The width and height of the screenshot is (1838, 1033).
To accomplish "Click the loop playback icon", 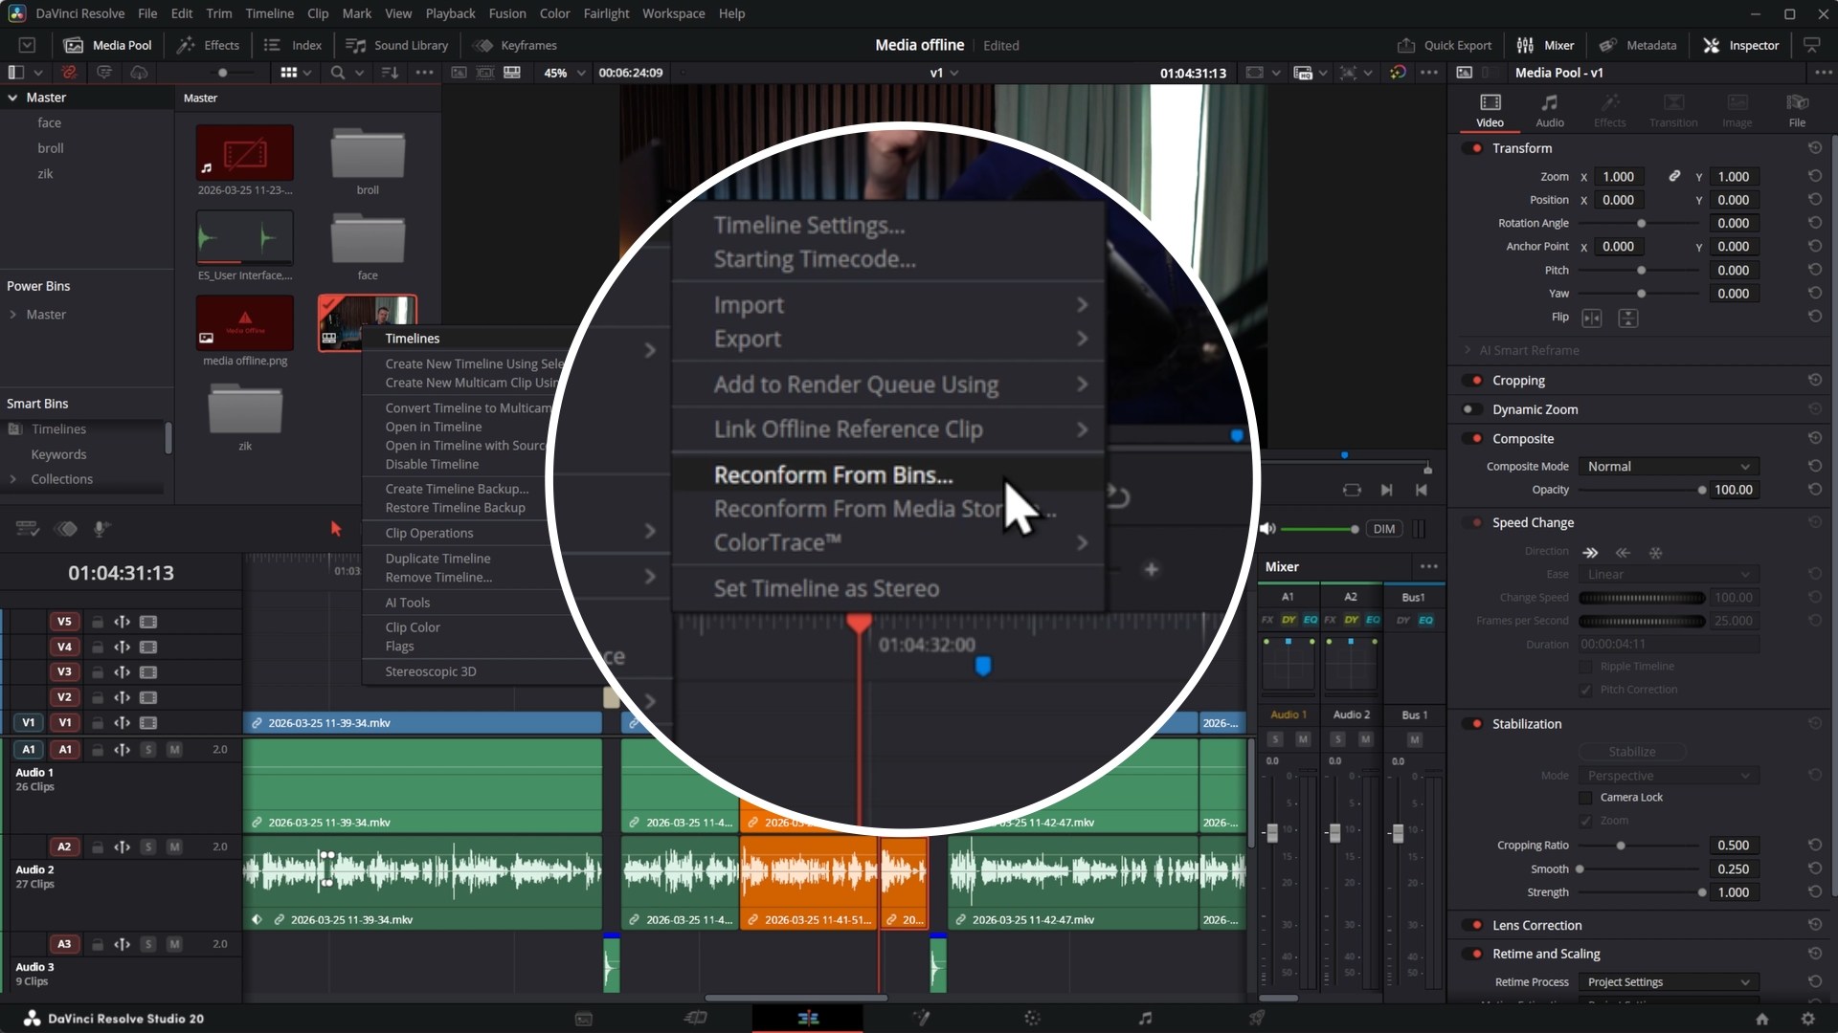I will 1352,490.
